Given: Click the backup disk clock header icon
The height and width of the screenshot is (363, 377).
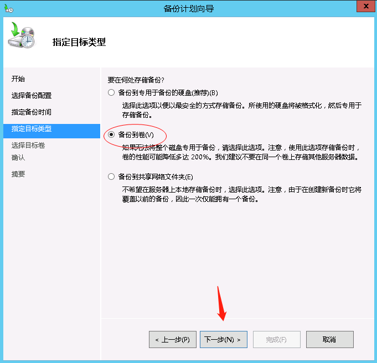Looking at the screenshot, I should (x=22, y=35).
